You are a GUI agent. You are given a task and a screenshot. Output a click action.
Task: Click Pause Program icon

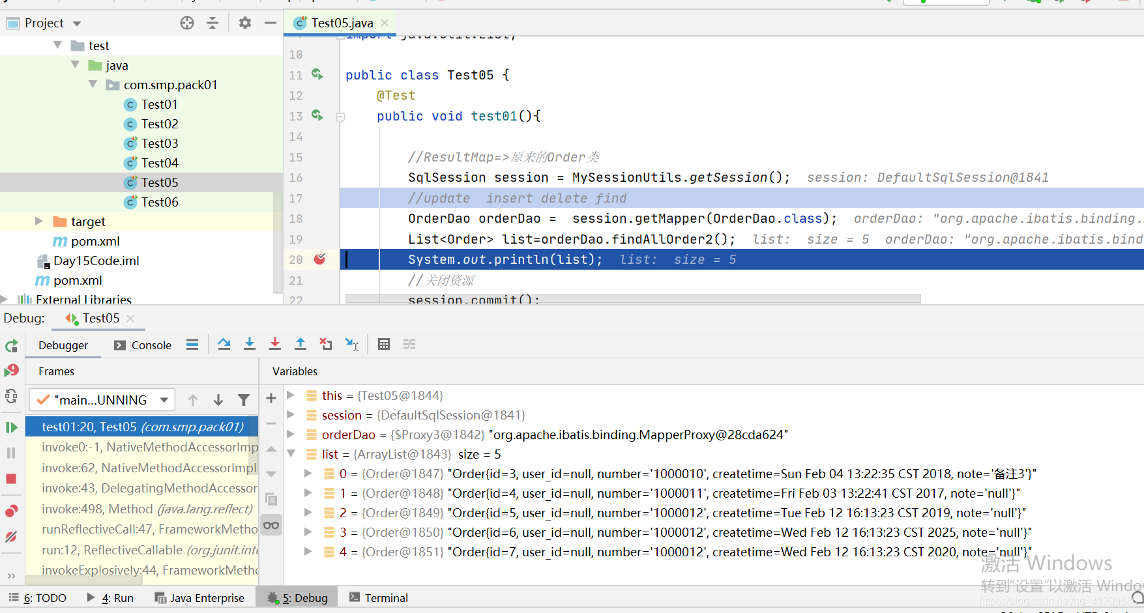point(11,453)
